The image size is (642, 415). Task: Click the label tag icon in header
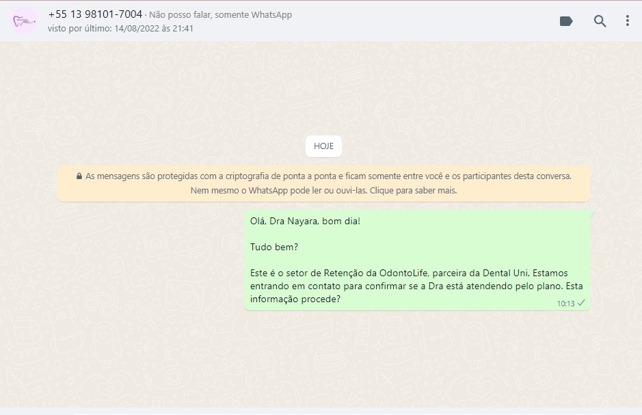point(566,21)
